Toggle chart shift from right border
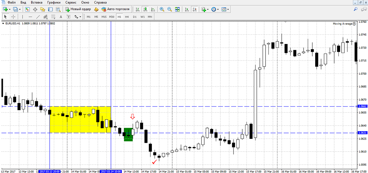The height and width of the screenshot is (173, 368). click(x=194, y=9)
